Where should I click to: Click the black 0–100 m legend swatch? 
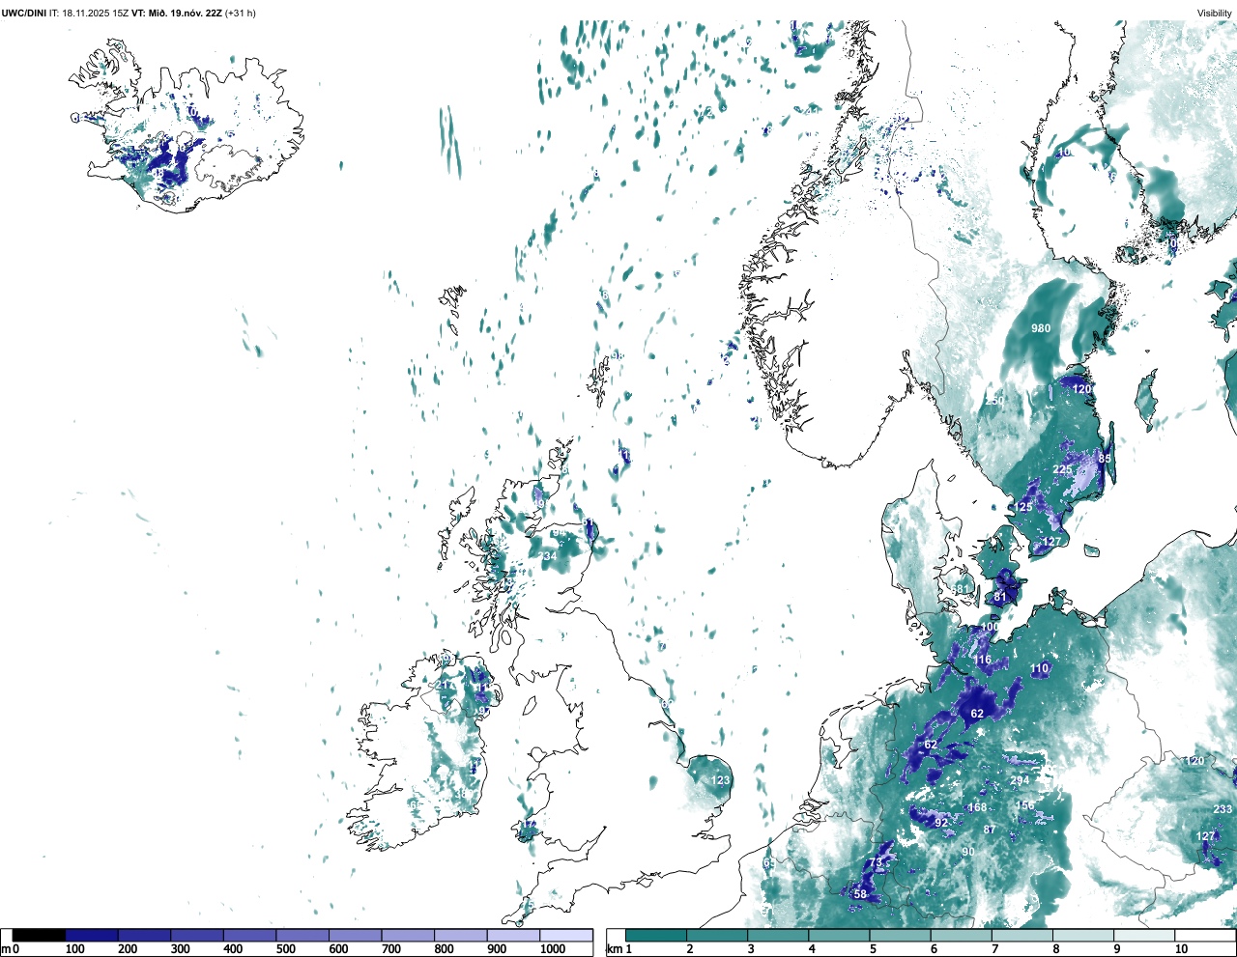tap(40, 935)
